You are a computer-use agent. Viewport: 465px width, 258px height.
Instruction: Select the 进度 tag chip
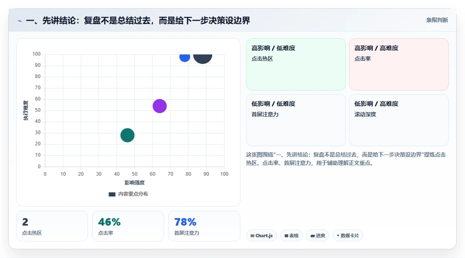pos(318,236)
